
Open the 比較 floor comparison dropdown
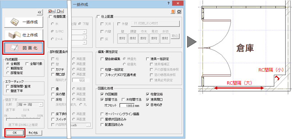click(30, 105)
